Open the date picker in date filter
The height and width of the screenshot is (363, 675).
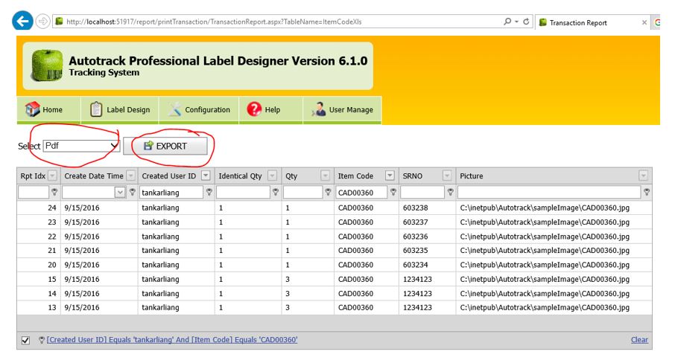pyautogui.click(x=120, y=193)
